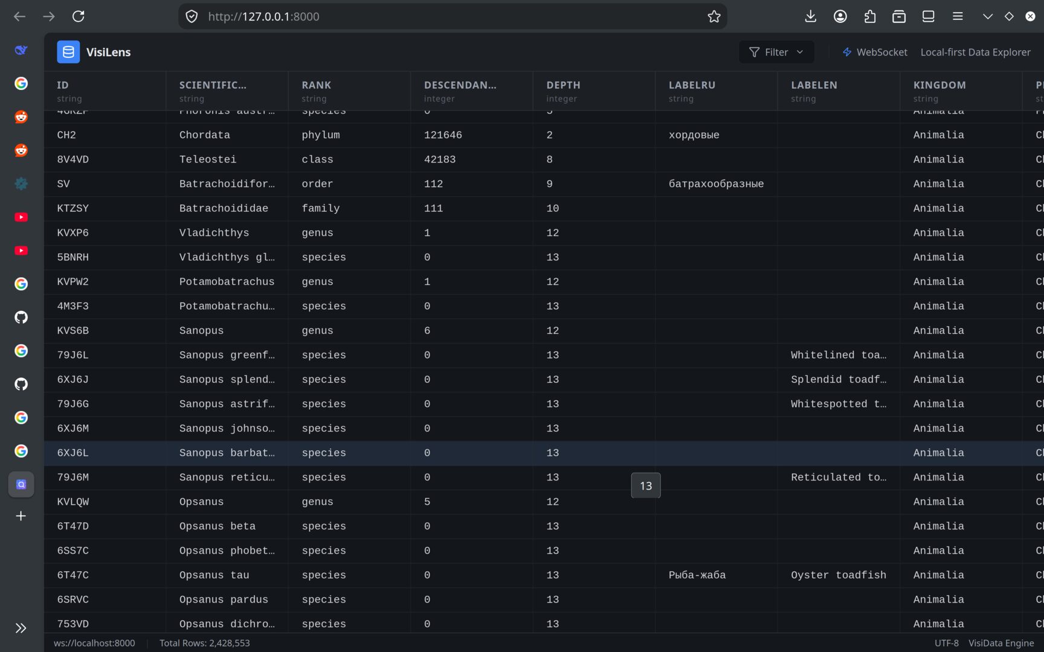Open a new tab with plus icon
This screenshot has width=1044, height=652.
(21, 516)
